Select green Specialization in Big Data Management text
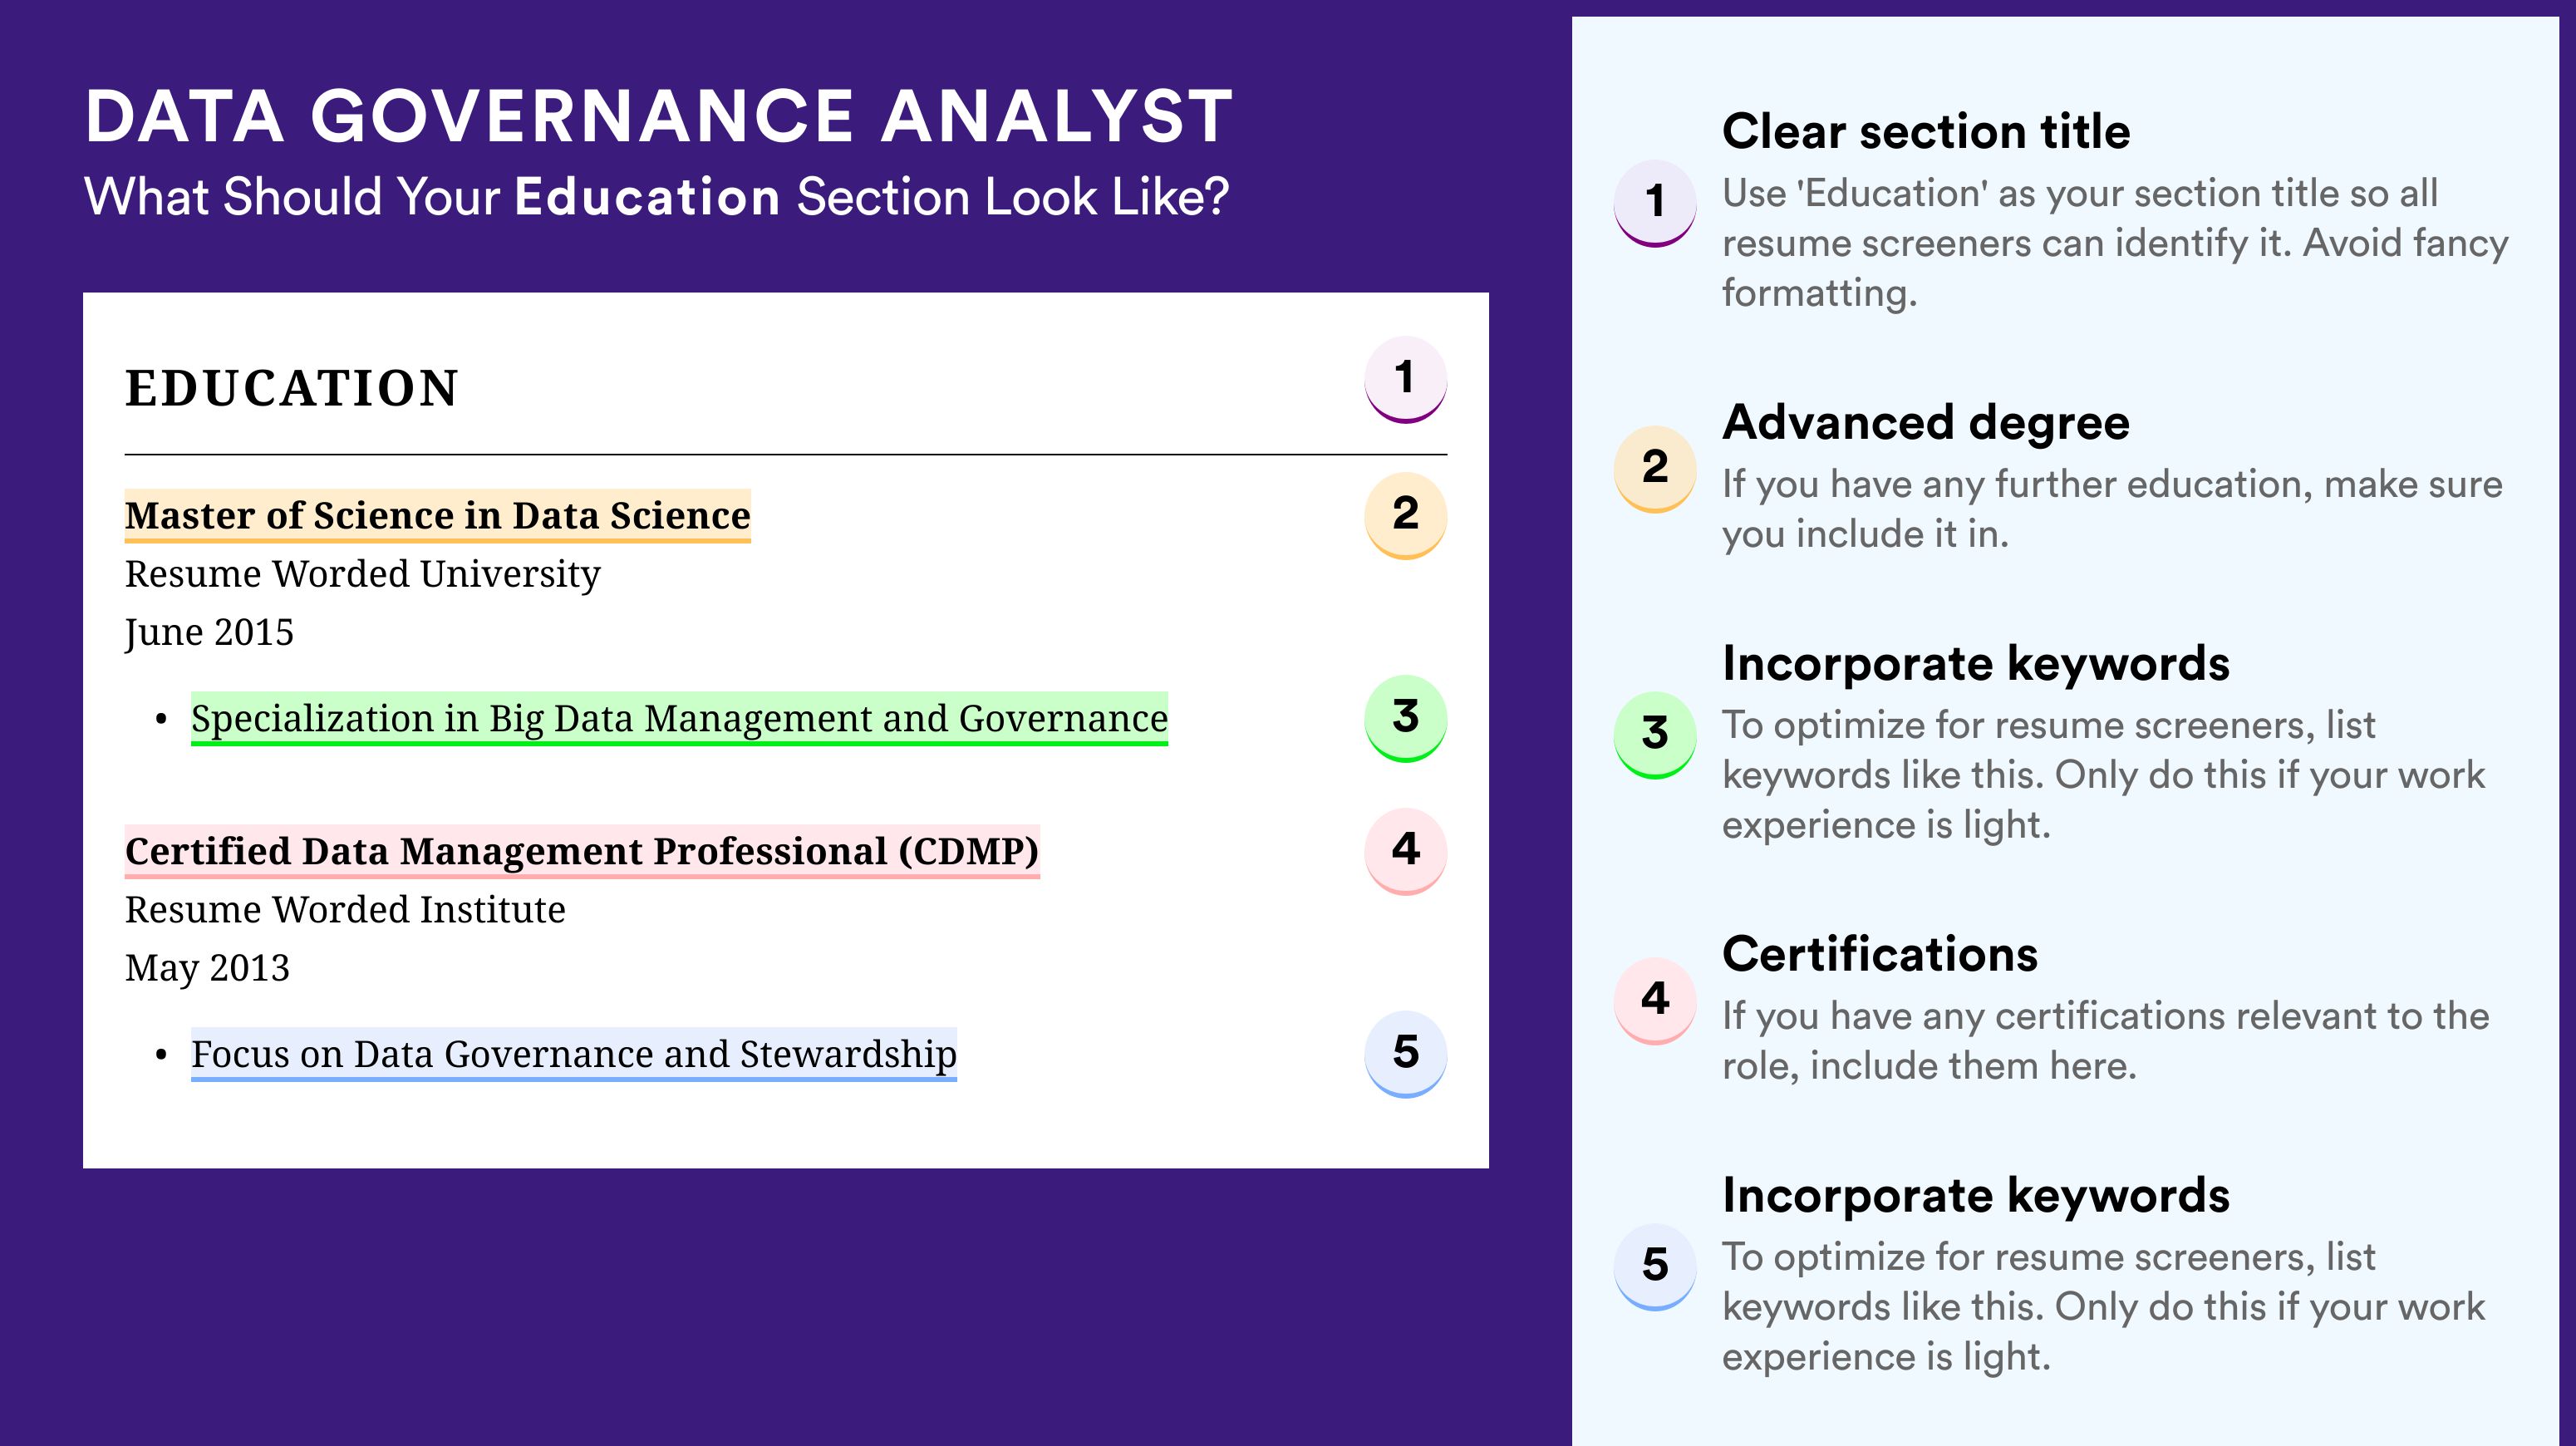Image resolution: width=2576 pixels, height=1446 pixels. [679, 718]
